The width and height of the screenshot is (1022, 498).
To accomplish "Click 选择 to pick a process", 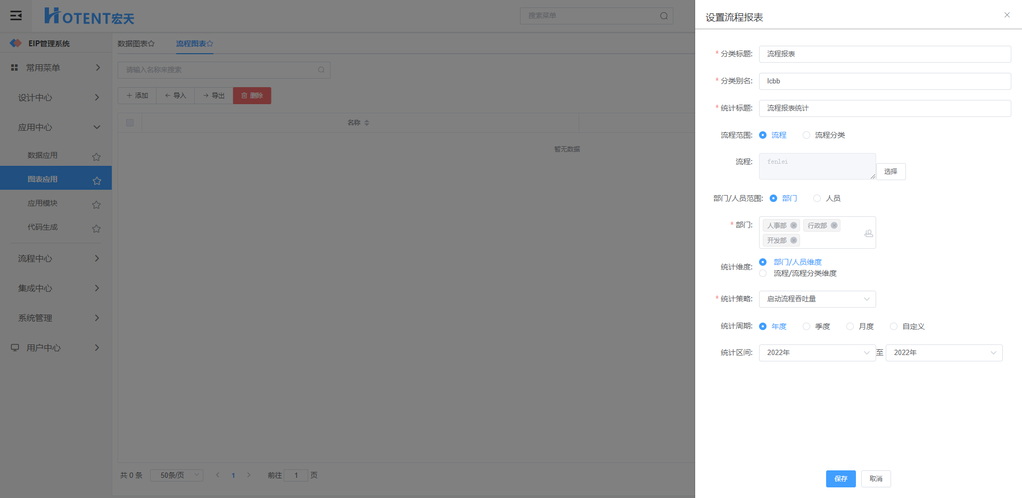I will (x=891, y=172).
